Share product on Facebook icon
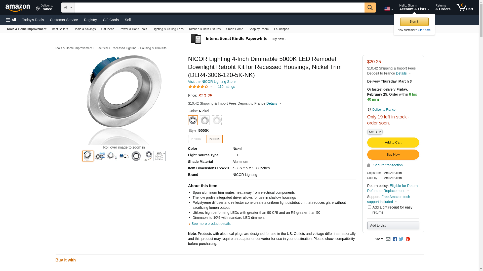483x271 pixels. tap(395, 239)
